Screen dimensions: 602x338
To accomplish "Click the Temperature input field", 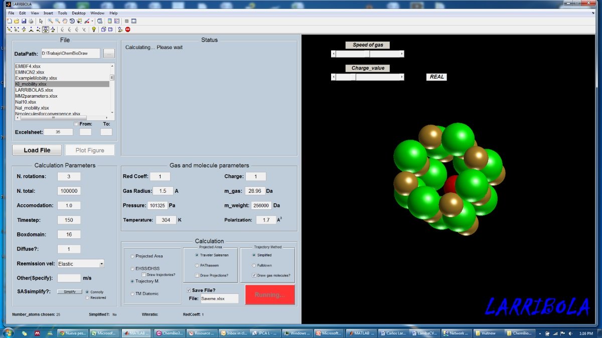I will 166,220.
